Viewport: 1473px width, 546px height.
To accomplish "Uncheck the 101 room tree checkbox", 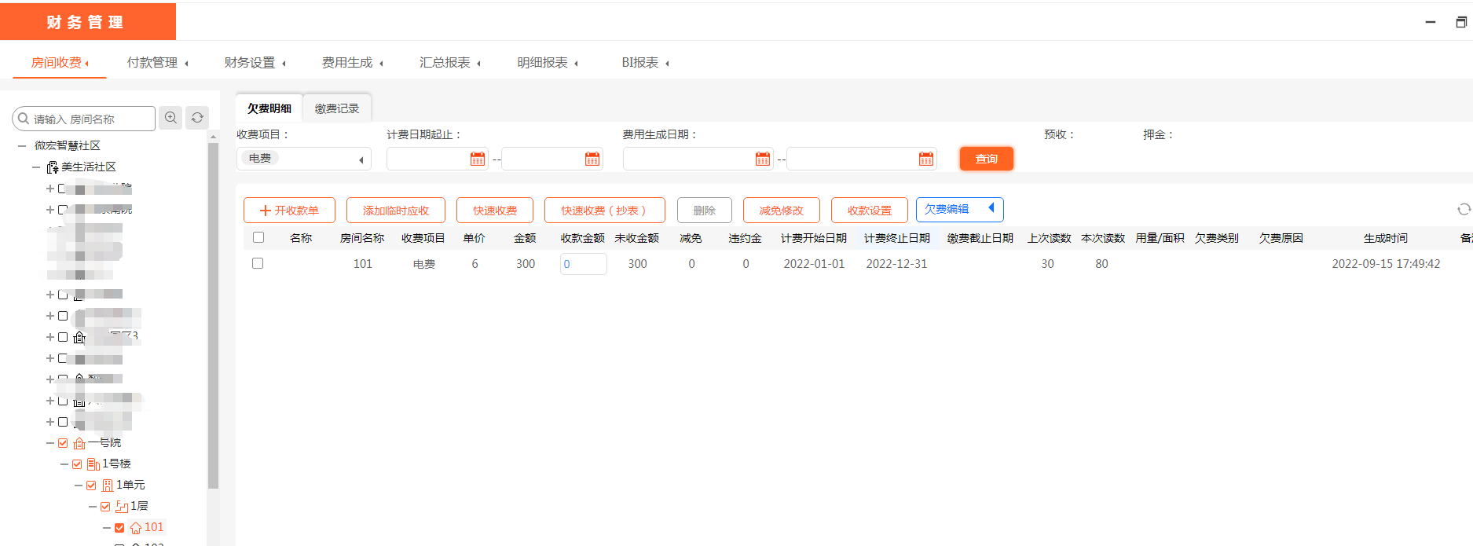I will 119,528.
